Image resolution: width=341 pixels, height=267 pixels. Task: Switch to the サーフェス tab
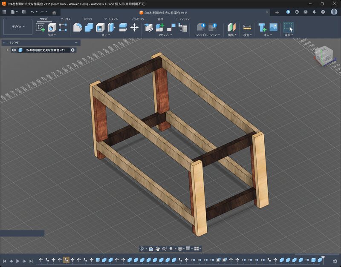click(66, 19)
